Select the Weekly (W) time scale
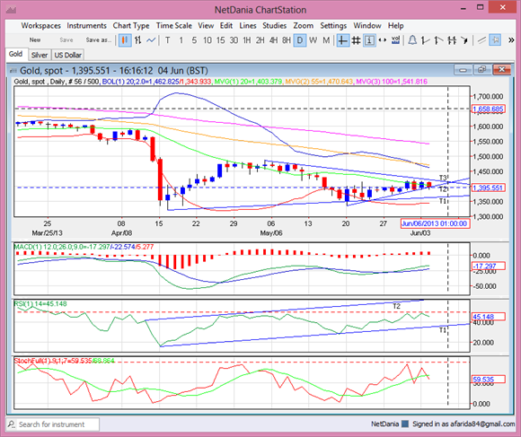Image resolution: width=521 pixels, height=437 pixels. 313,40
